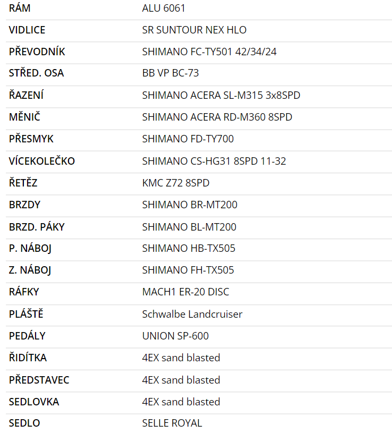
Task: Click the KMC Z72 8SPD chain value
Action: (176, 183)
